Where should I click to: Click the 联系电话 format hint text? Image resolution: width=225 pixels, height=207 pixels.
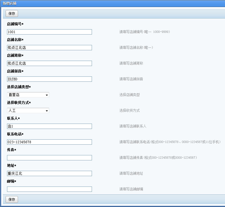170,142
